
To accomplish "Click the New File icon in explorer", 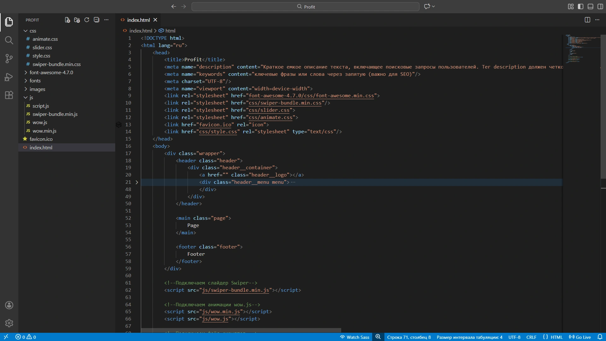I will (x=67, y=20).
